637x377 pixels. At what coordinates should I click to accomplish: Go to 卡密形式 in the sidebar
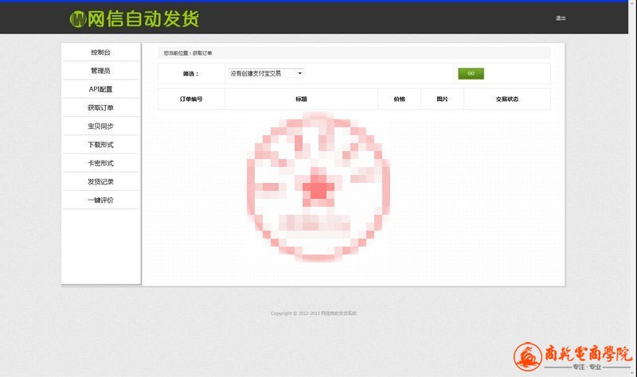[101, 163]
